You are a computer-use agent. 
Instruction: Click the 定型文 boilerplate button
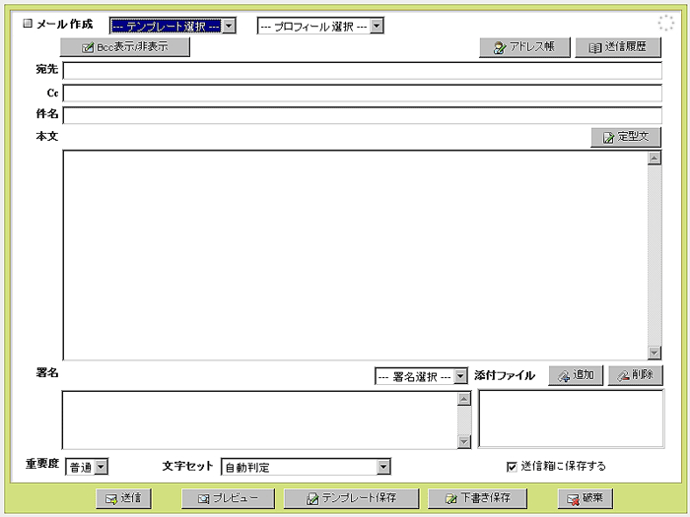coord(626,137)
